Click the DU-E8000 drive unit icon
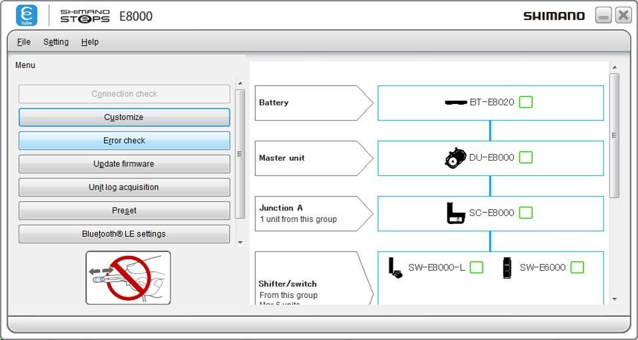The height and width of the screenshot is (340, 638). 455,158
